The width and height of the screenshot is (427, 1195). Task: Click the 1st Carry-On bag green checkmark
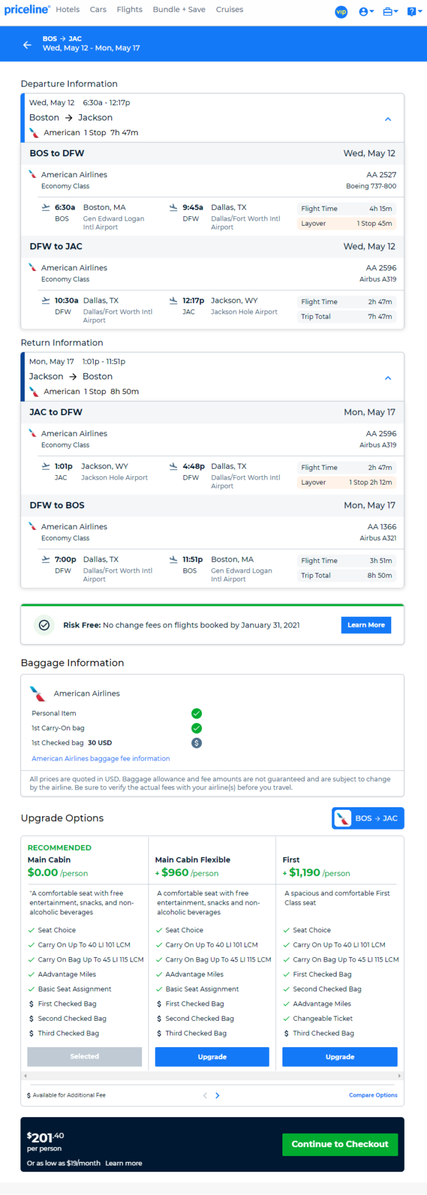197,728
